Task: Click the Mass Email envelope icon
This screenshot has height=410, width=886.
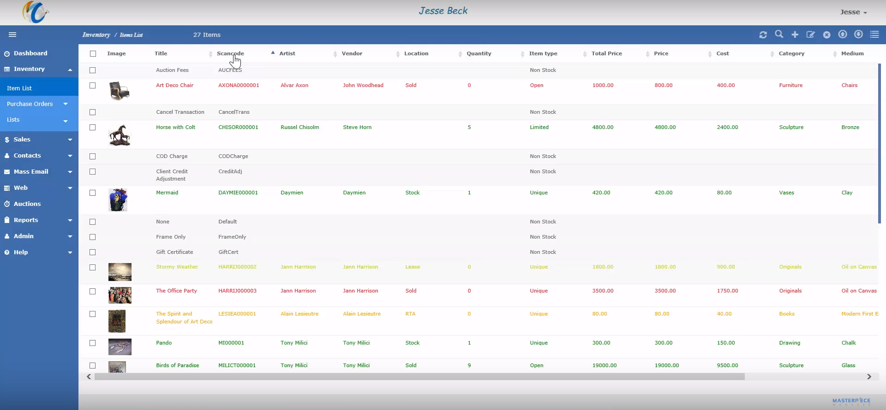Action: (7, 172)
